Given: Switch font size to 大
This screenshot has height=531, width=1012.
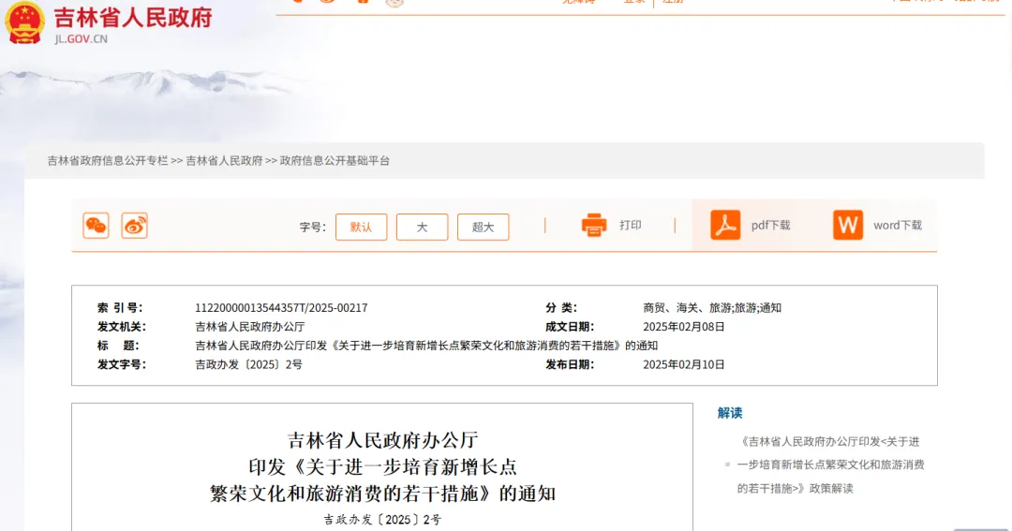Looking at the screenshot, I should click(422, 227).
